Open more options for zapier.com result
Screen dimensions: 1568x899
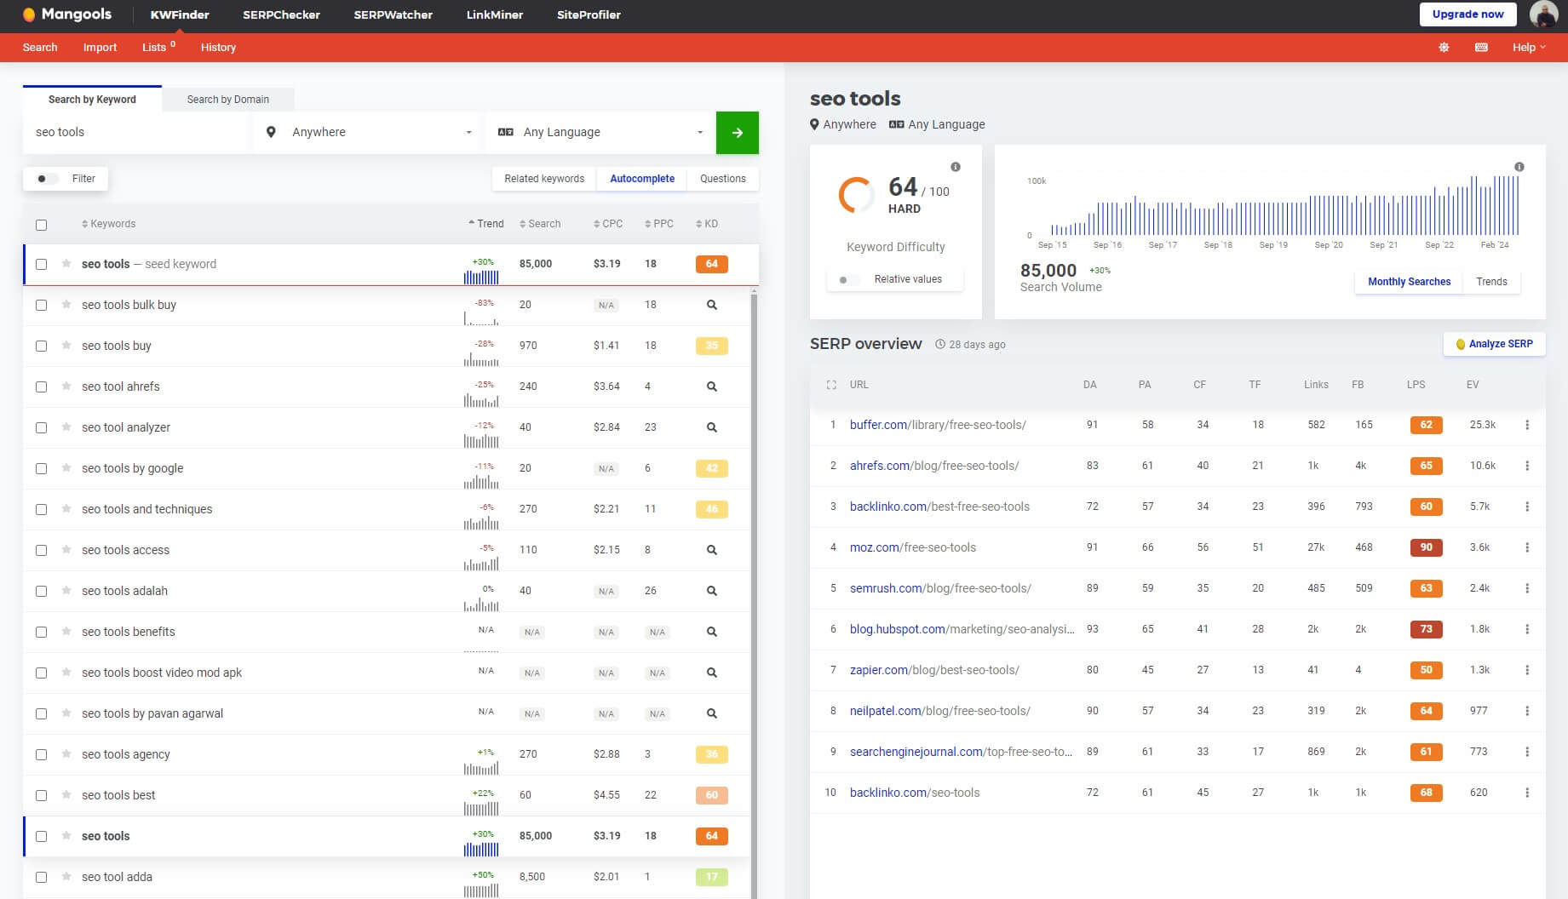1527,670
